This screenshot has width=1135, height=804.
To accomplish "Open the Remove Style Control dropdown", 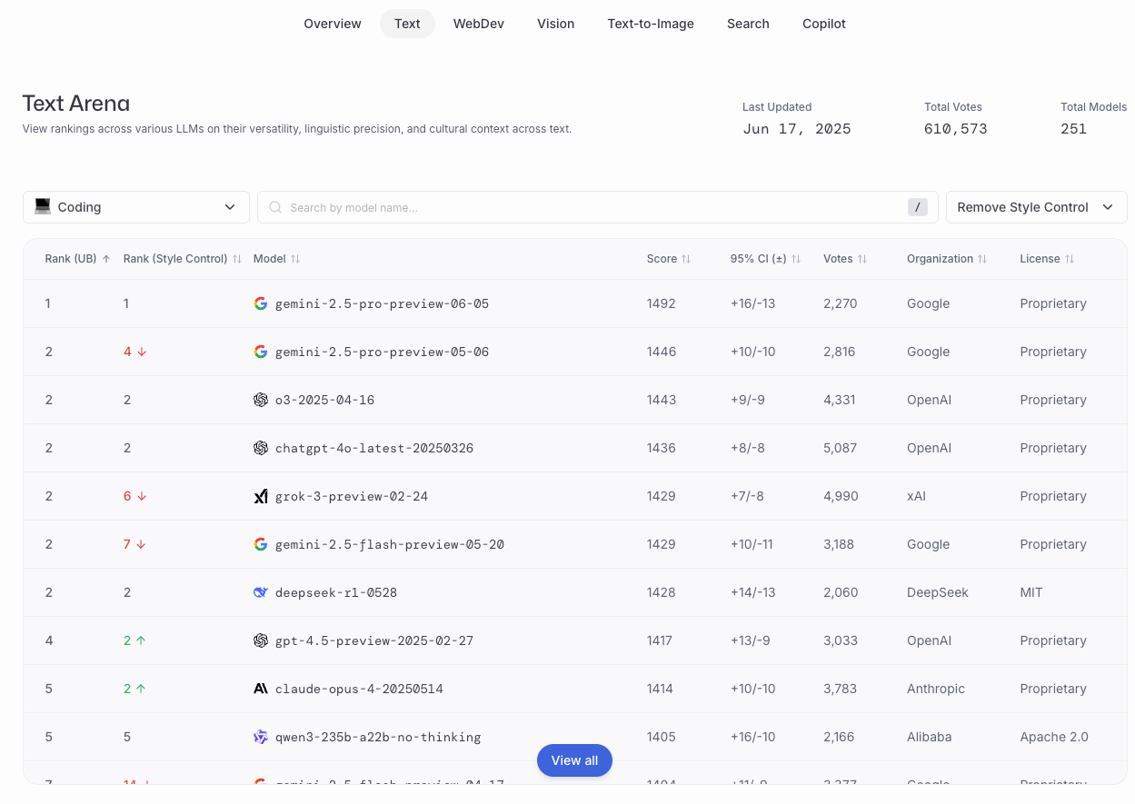I will [1037, 207].
